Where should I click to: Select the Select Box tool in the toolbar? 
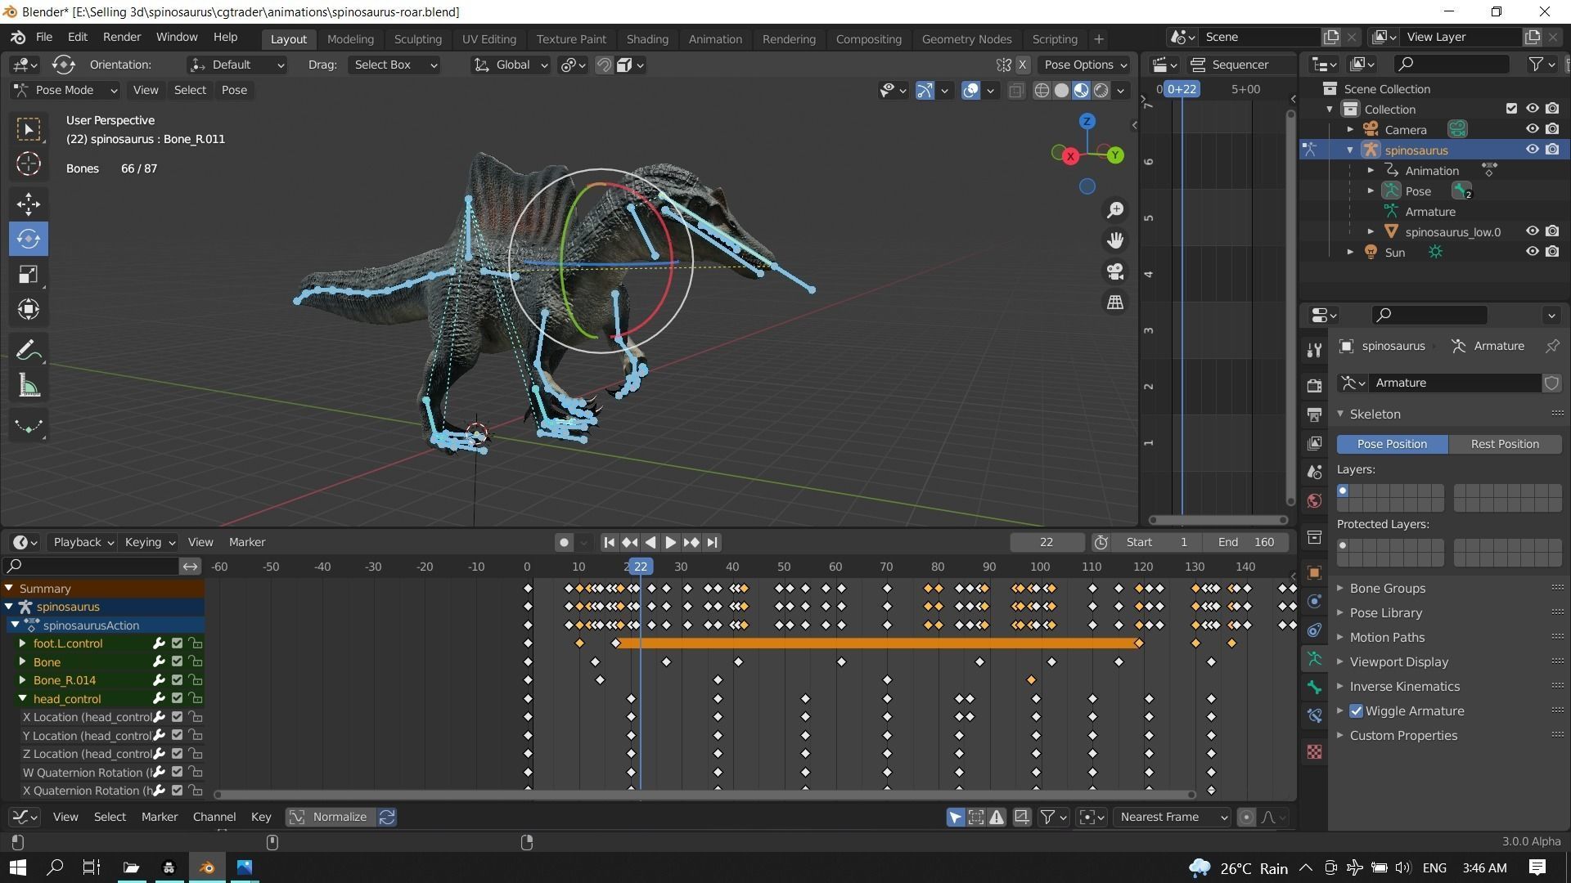(x=29, y=129)
